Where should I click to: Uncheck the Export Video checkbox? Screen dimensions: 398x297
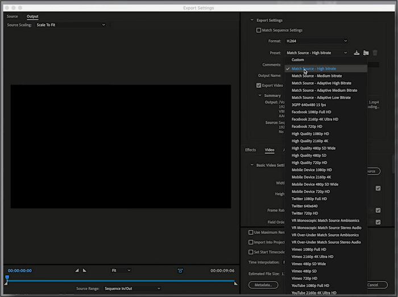[259, 86]
